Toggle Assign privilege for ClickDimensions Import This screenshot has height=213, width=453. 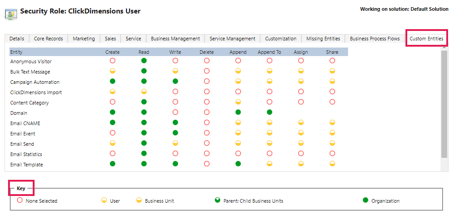(x=301, y=91)
